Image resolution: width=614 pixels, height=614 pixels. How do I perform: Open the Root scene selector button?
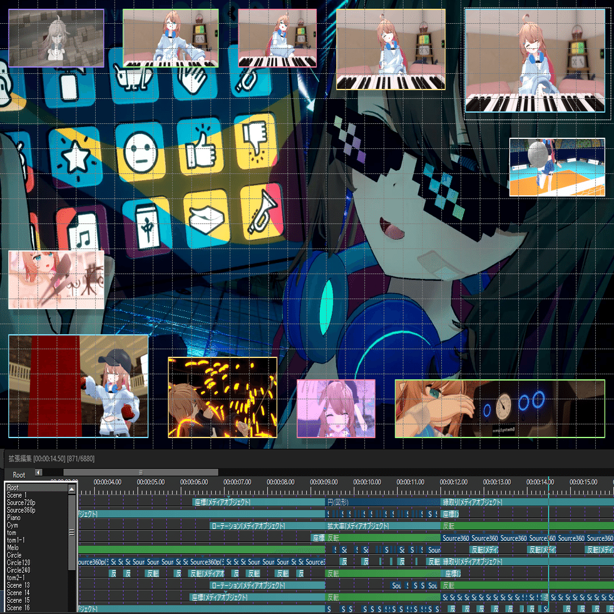tap(19, 474)
